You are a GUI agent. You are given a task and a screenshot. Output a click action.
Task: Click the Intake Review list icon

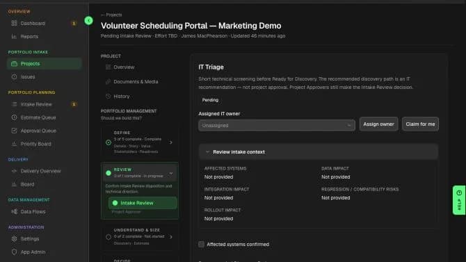[x=14, y=104]
